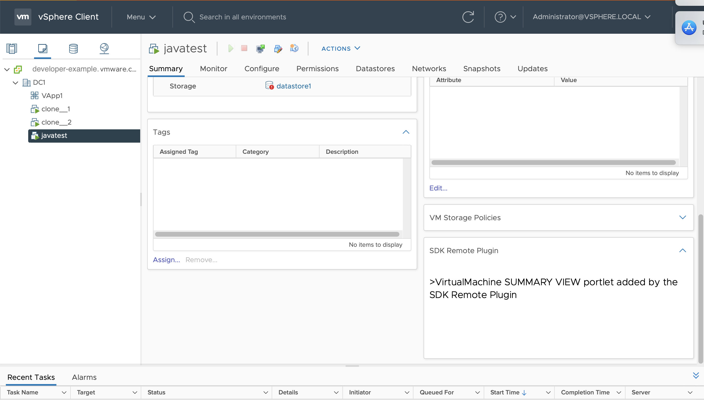The width and height of the screenshot is (704, 400).
Task: Launch the VM console icon
Action: [260, 49]
